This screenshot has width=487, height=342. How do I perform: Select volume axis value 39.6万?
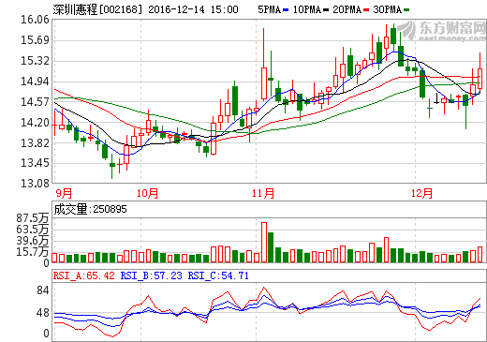tap(33, 241)
